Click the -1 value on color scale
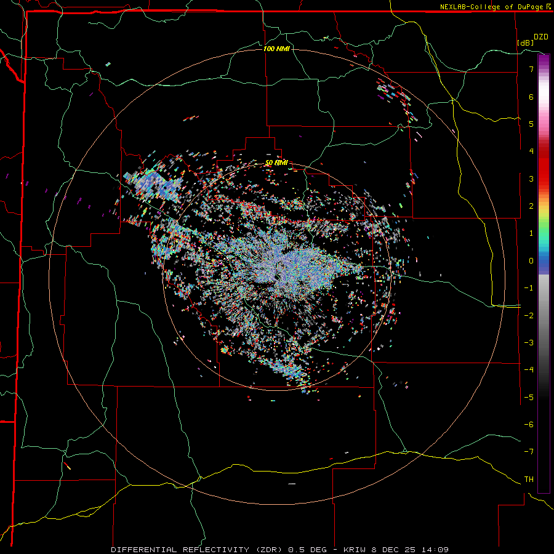This screenshot has width=554, height=554. pos(529,288)
